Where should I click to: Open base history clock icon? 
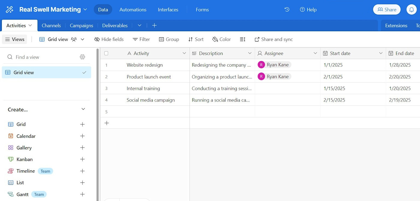tap(287, 10)
